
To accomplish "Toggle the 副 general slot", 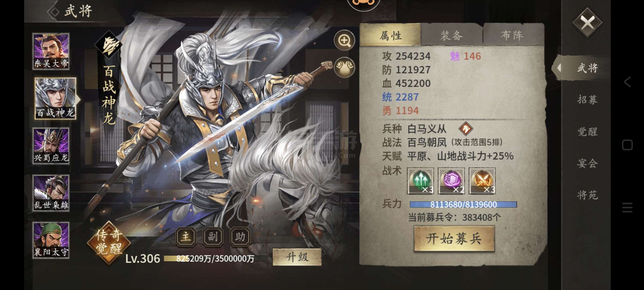I will 213,237.
